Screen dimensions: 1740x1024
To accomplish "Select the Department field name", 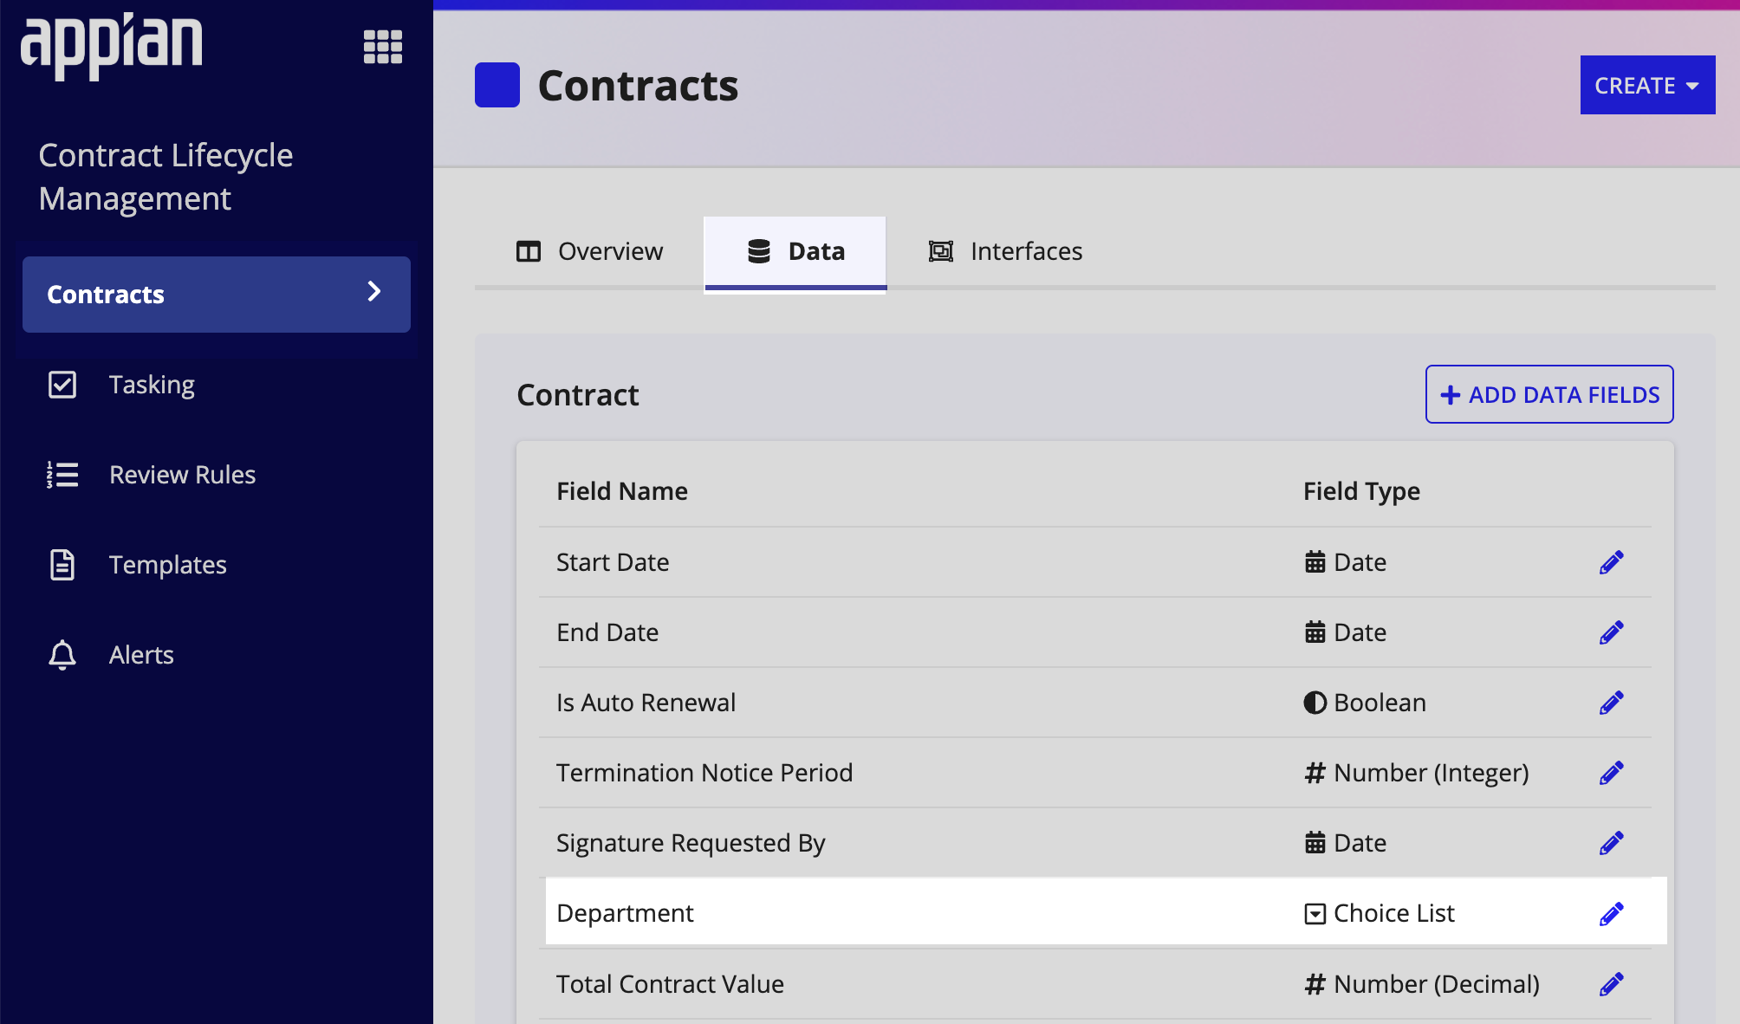I will (x=625, y=913).
